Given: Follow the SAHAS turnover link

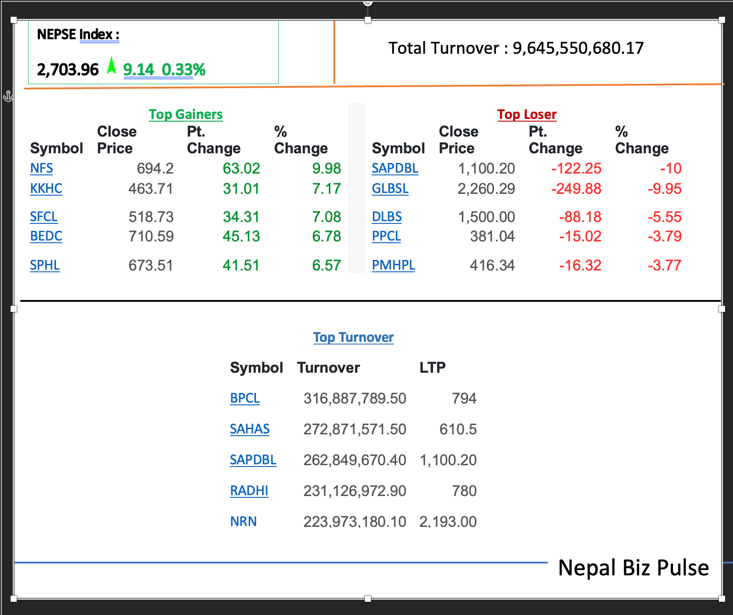Looking at the screenshot, I should (x=249, y=429).
